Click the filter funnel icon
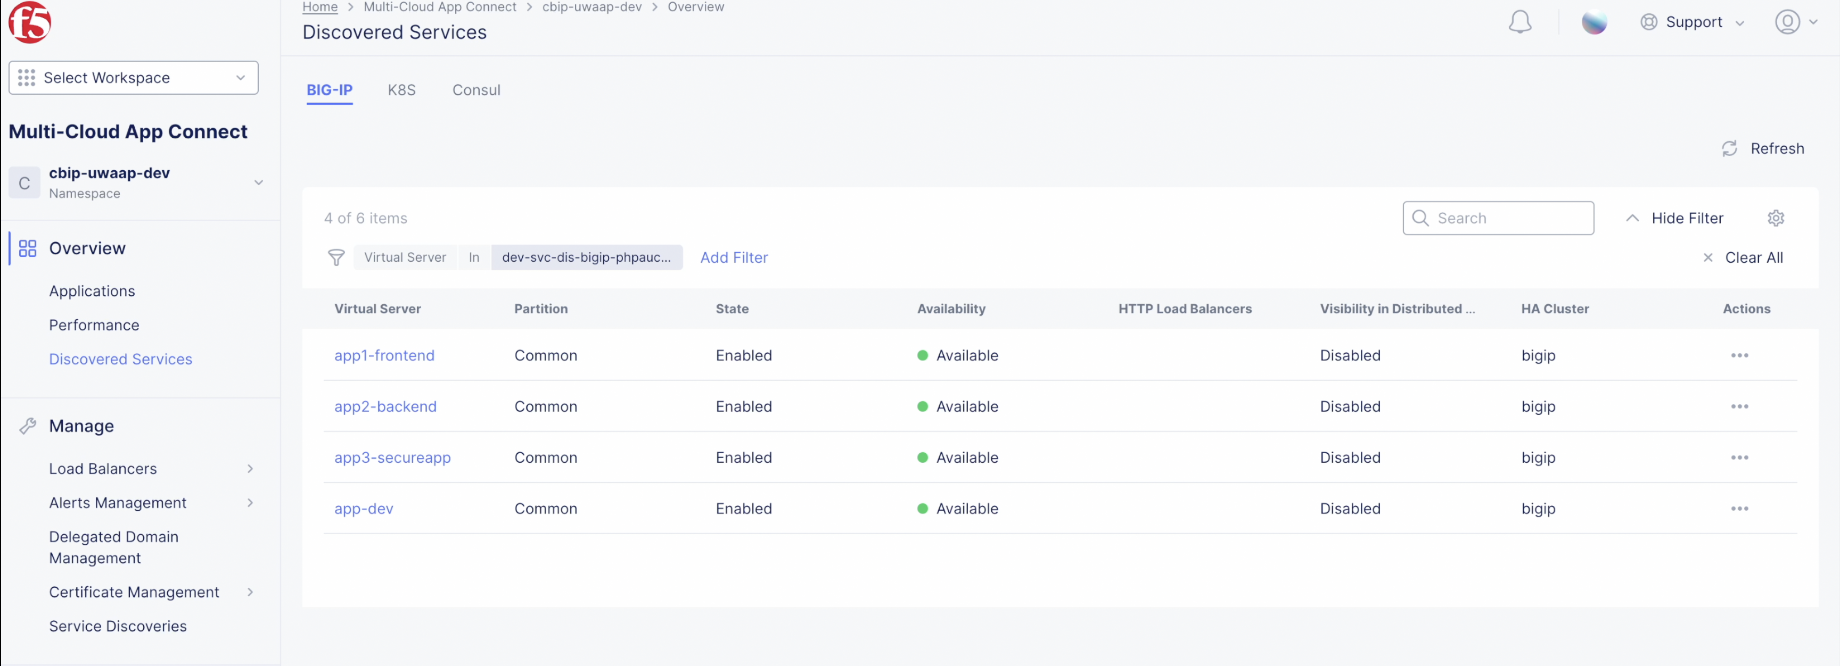The width and height of the screenshot is (1840, 666). pyautogui.click(x=336, y=257)
